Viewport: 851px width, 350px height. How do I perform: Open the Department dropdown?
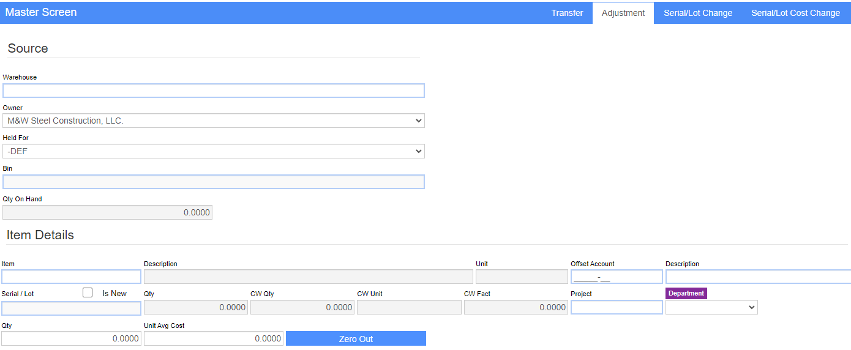[x=711, y=307]
